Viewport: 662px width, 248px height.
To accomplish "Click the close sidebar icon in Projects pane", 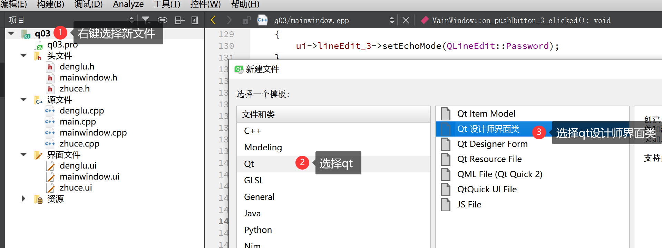I will pos(195,20).
